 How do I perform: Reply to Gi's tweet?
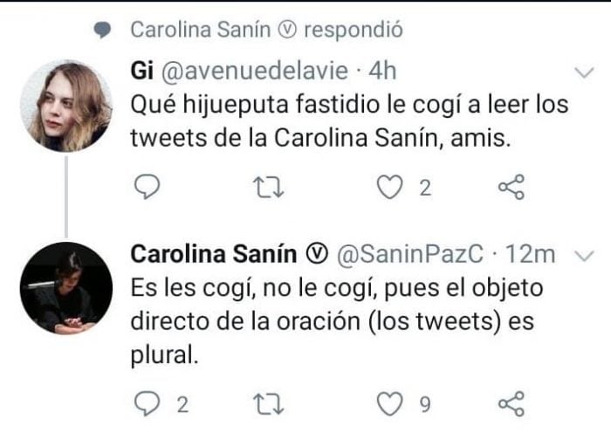(149, 187)
